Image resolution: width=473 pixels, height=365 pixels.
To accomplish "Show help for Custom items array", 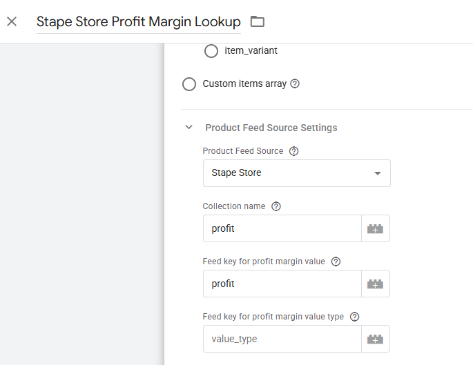I will [x=295, y=83].
